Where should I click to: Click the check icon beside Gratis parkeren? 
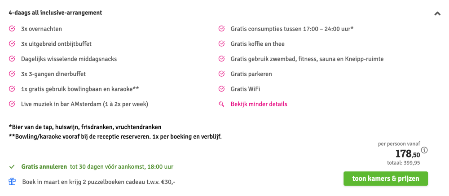(221, 74)
